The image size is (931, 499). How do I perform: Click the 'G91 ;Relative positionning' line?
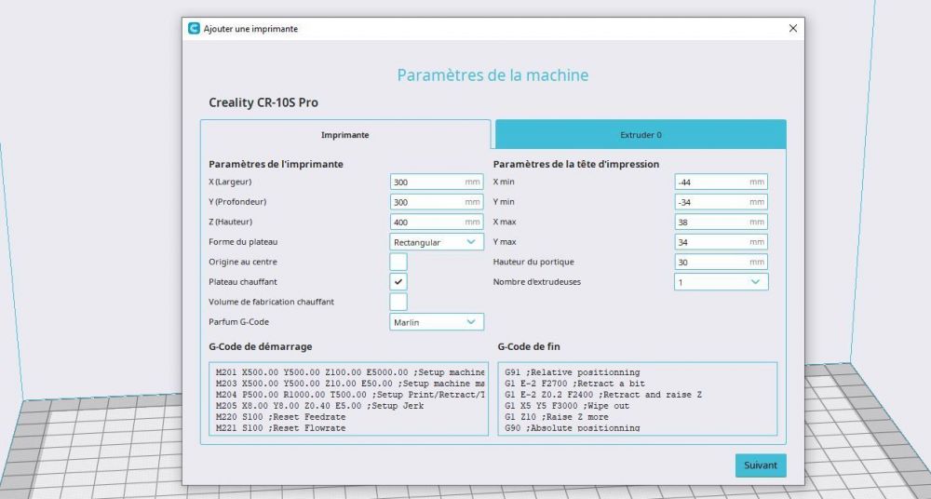573,372
